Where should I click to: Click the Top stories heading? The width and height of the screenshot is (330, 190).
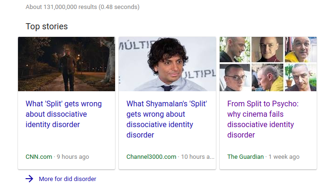[46, 26]
